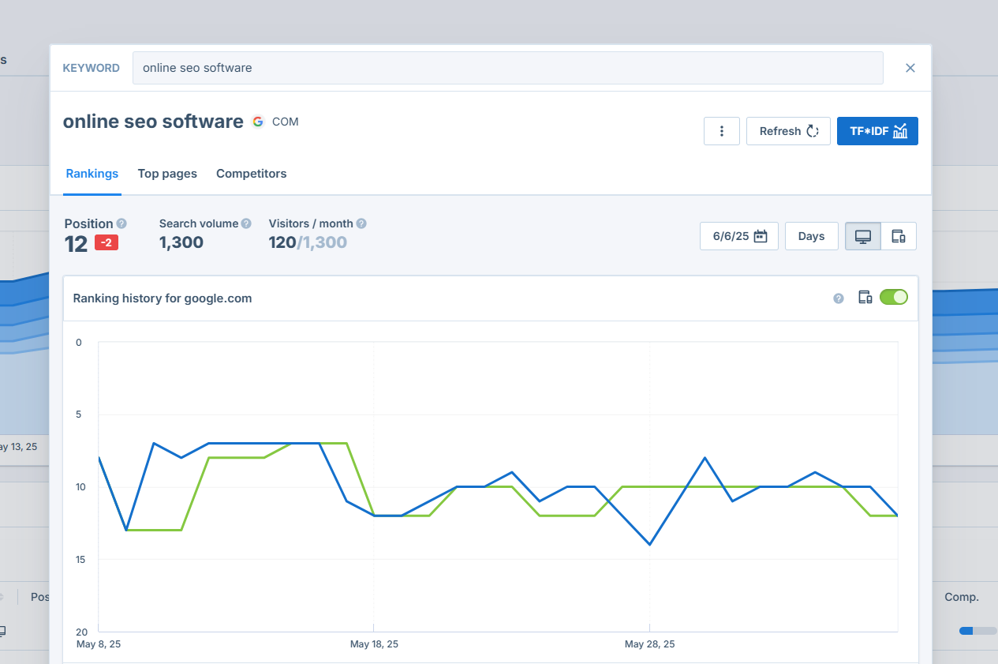This screenshot has width=998, height=664.
Task: Click the help icon beside Position
Action: tap(121, 223)
